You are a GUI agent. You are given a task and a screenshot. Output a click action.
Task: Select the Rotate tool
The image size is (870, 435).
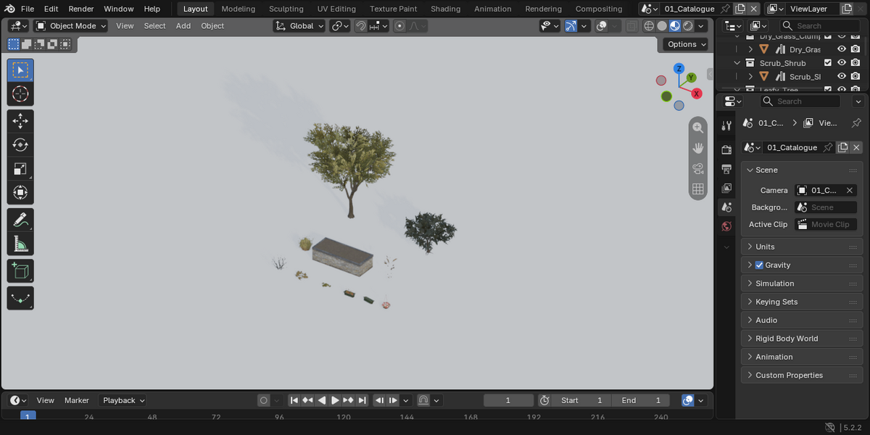20,145
